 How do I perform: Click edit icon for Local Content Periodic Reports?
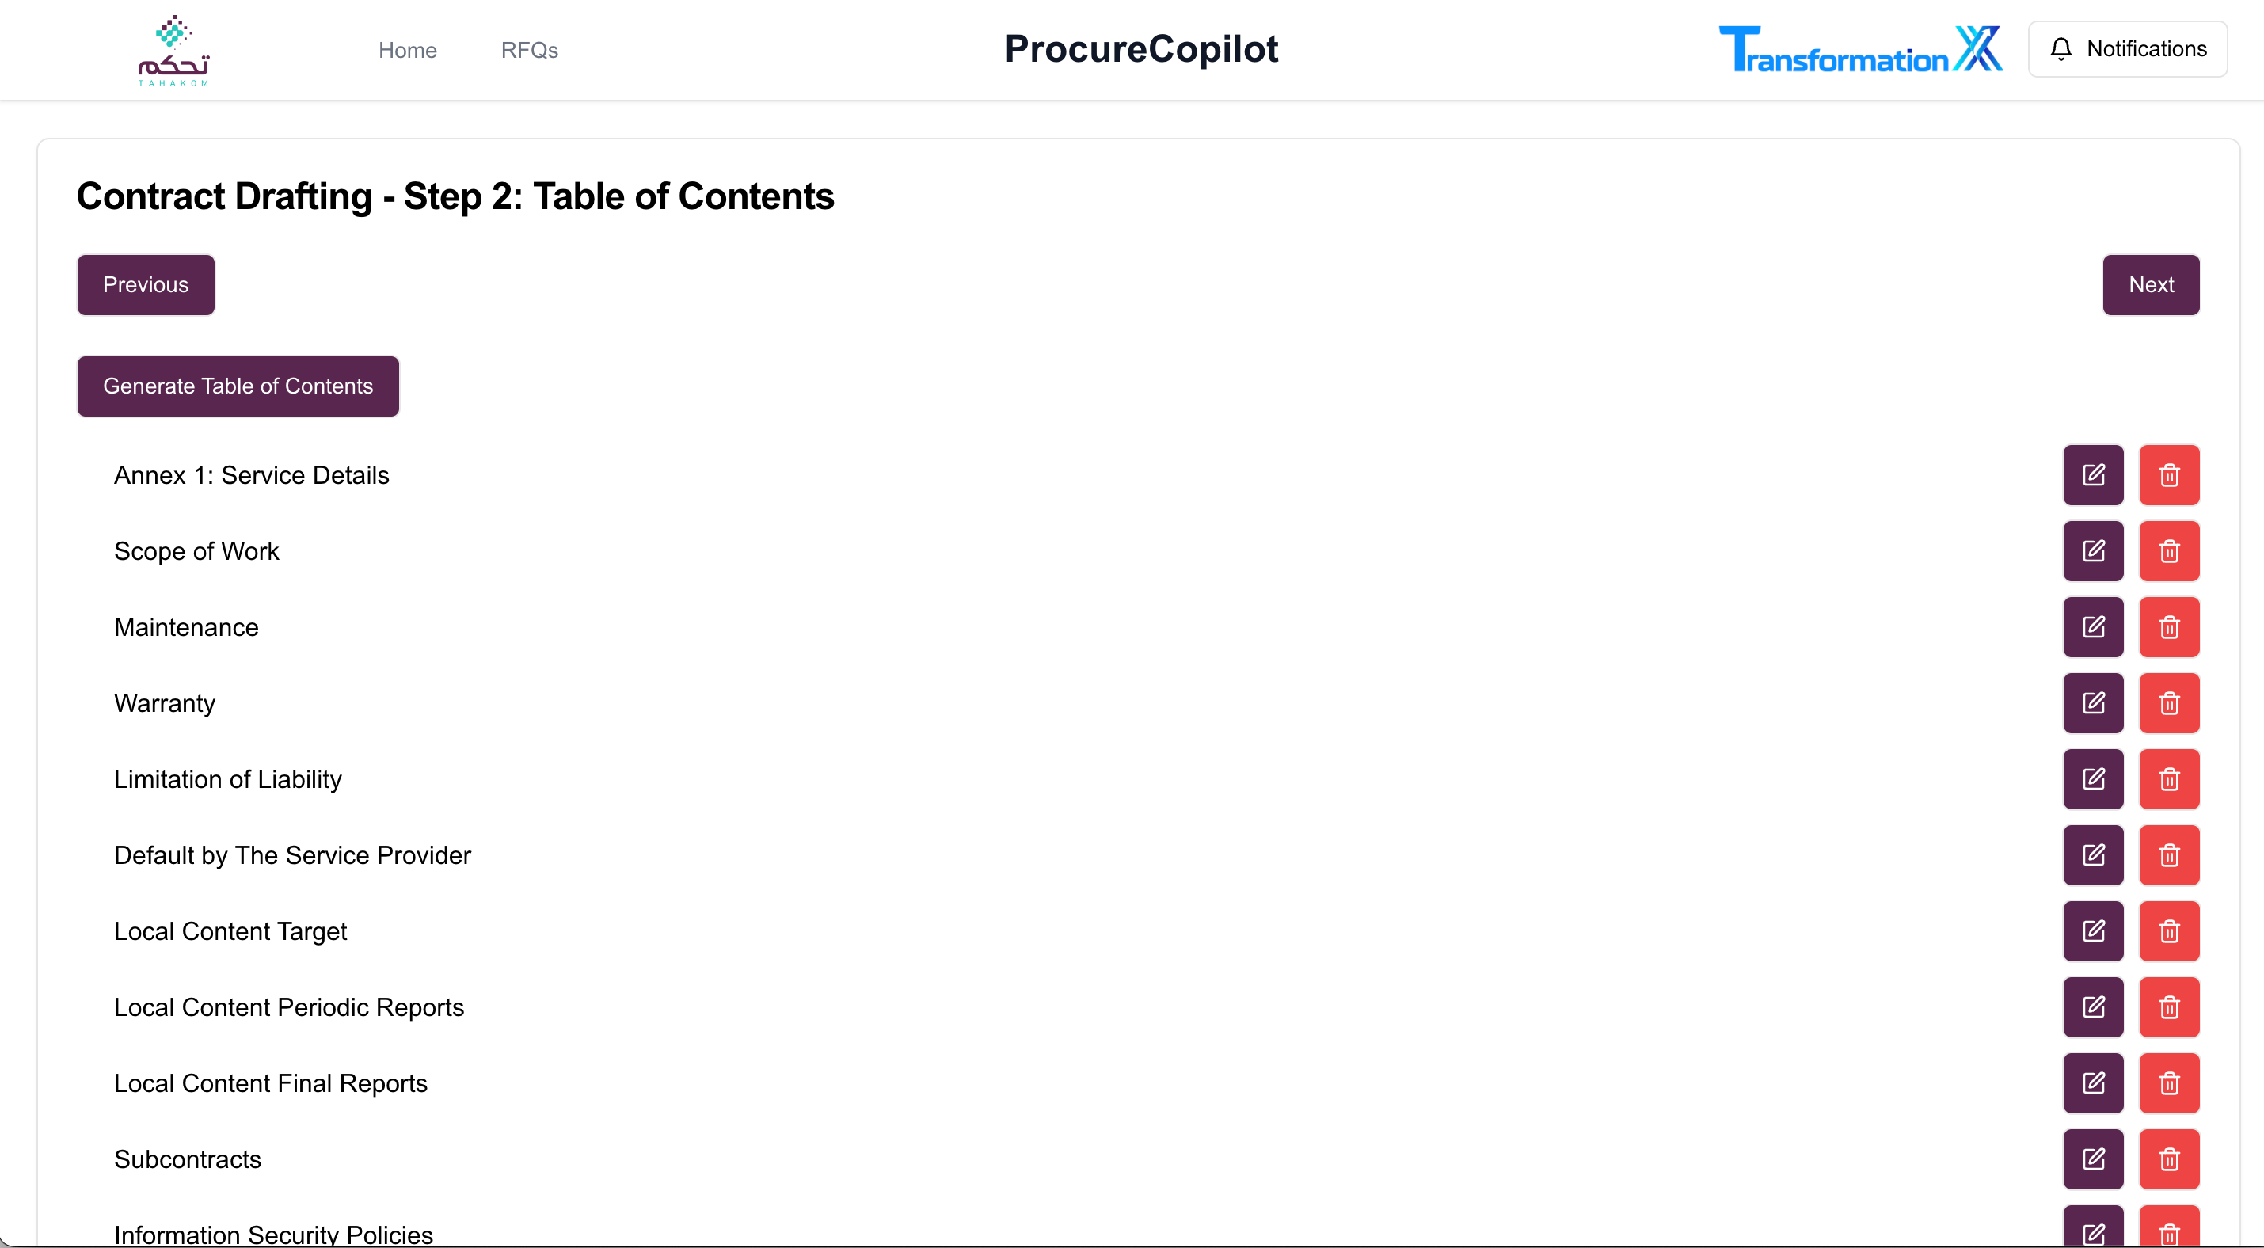click(x=2094, y=1006)
